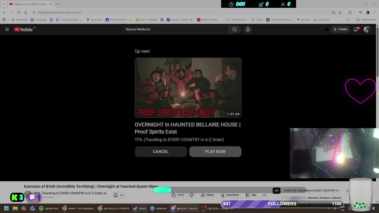Open Battle.net from the taskbar
This screenshot has height=213, width=379.
[x=158, y=209]
